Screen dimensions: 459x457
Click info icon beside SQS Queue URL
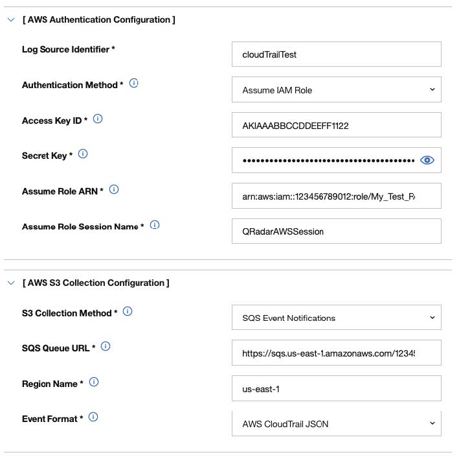coord(106,347)
